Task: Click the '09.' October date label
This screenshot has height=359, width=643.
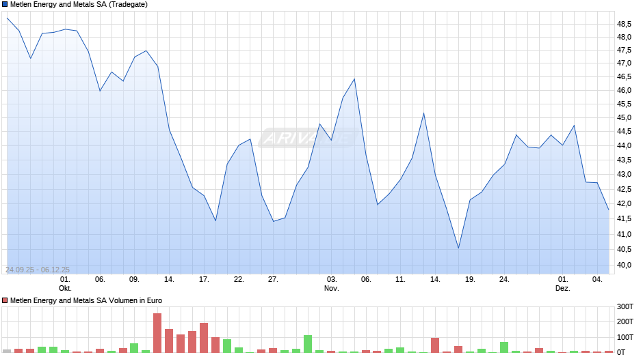Action: coord(134,280)
